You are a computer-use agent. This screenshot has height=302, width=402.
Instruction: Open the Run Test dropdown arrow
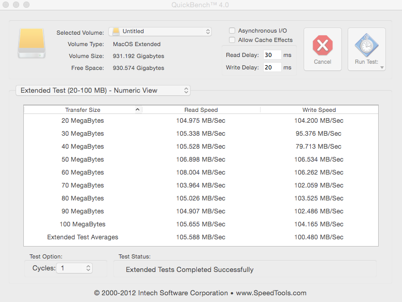tap(382, 67)
